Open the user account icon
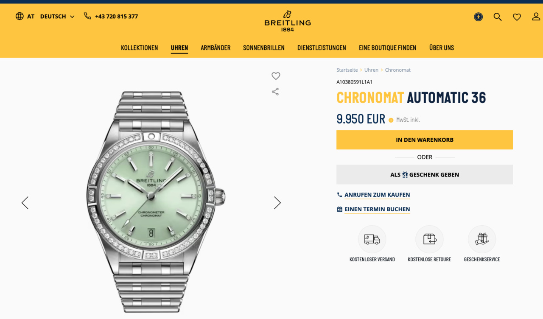The image size is (543, 319). click(536, 17)
